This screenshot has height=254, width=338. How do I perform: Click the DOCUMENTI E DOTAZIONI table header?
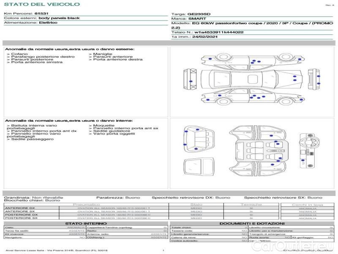click(x=252, y=224)
